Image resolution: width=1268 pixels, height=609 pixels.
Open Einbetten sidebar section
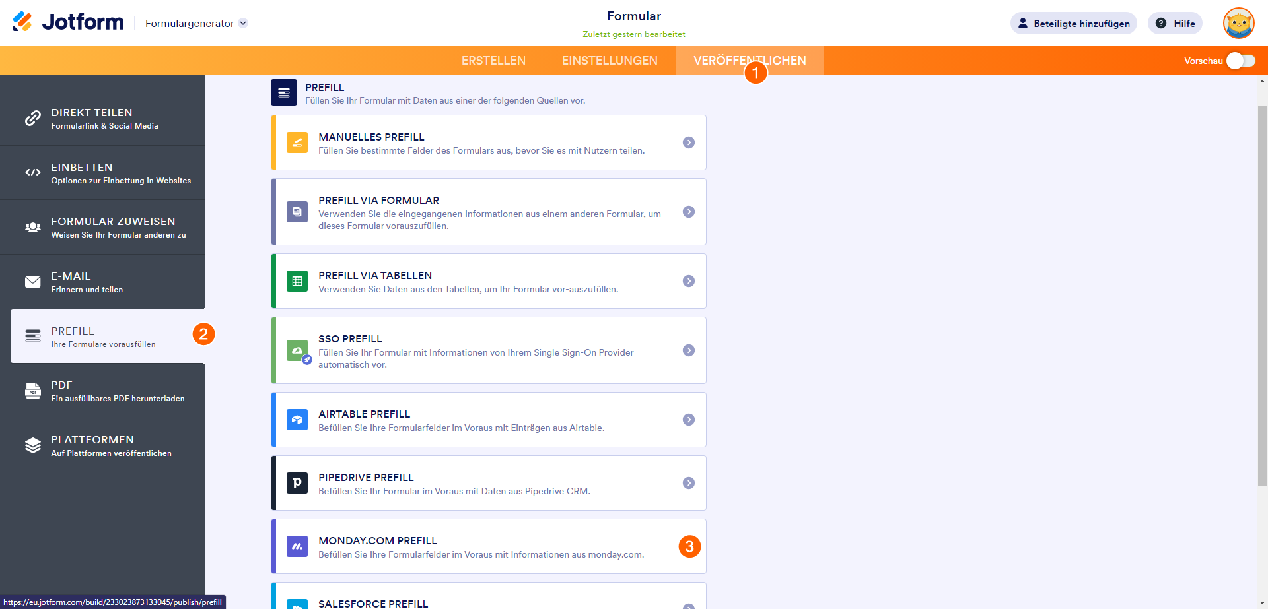tap(102, 173)
